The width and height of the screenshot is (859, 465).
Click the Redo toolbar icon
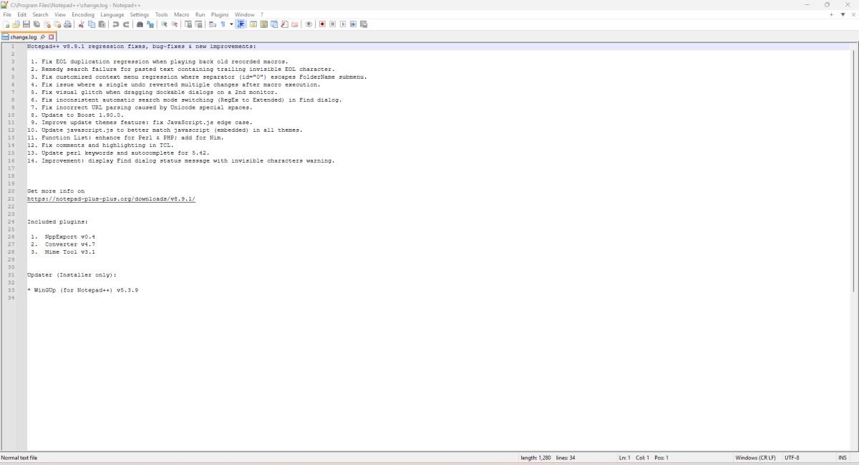pos(126,24)
